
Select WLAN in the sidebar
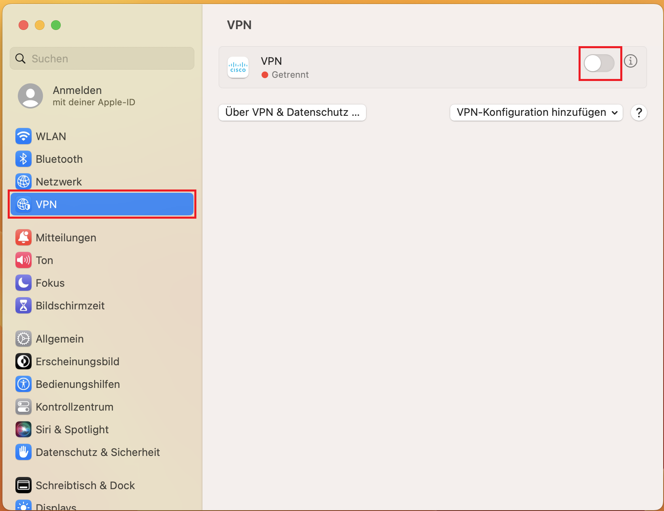[51, 136]
